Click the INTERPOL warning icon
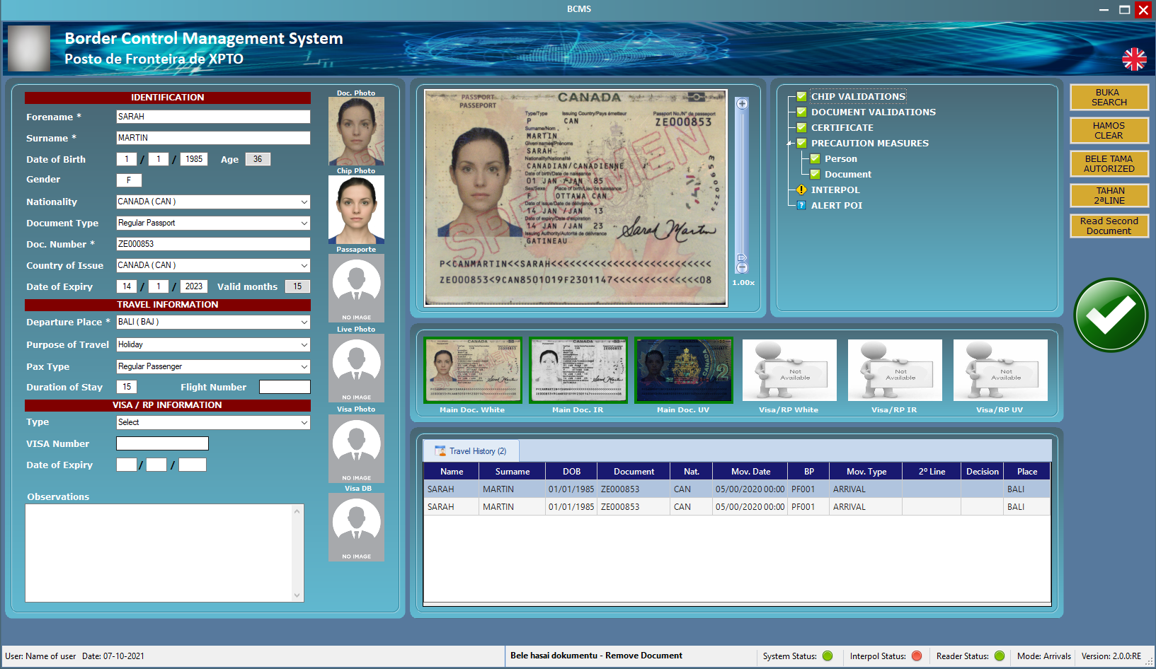The image size is (1156, 669). coord(801,190)
